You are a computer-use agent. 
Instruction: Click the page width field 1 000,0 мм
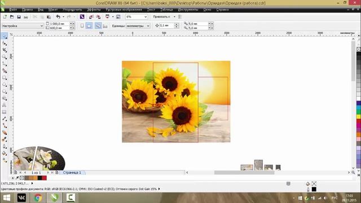pyautogui.click(x=59, y=24)
